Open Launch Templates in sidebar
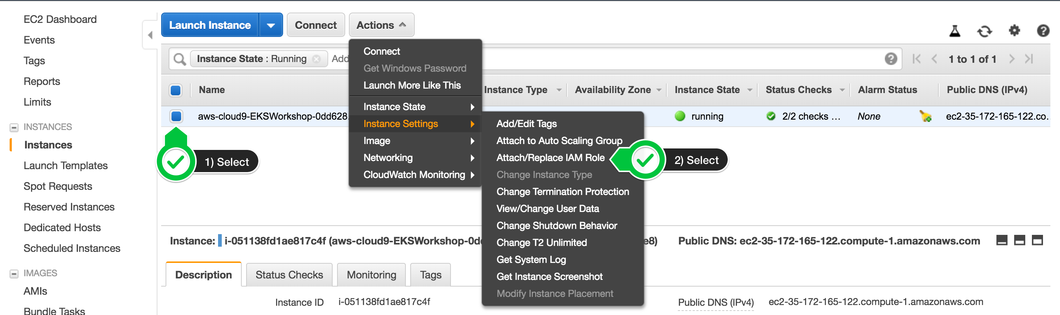 [65, 166]
